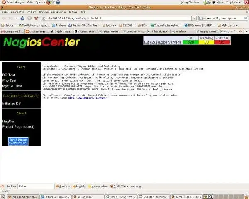Expand the SS2009 bookmarks folder
The width and height of the screenshot is (249, 199).
(x=127, y=25)
